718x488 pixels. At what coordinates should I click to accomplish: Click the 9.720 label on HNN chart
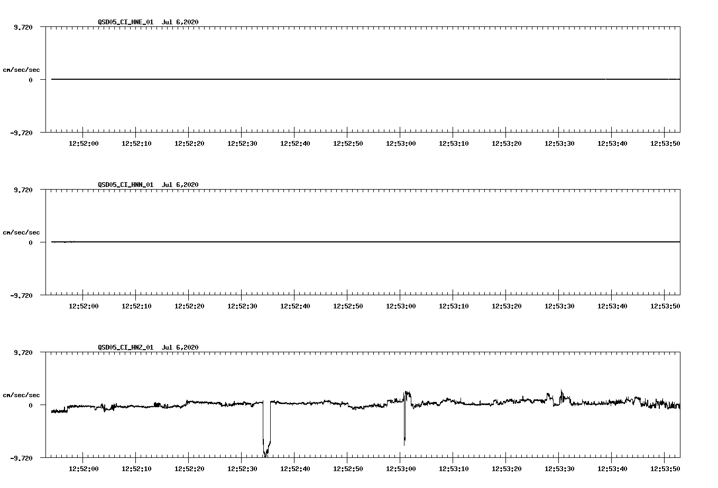pos(23,190)
